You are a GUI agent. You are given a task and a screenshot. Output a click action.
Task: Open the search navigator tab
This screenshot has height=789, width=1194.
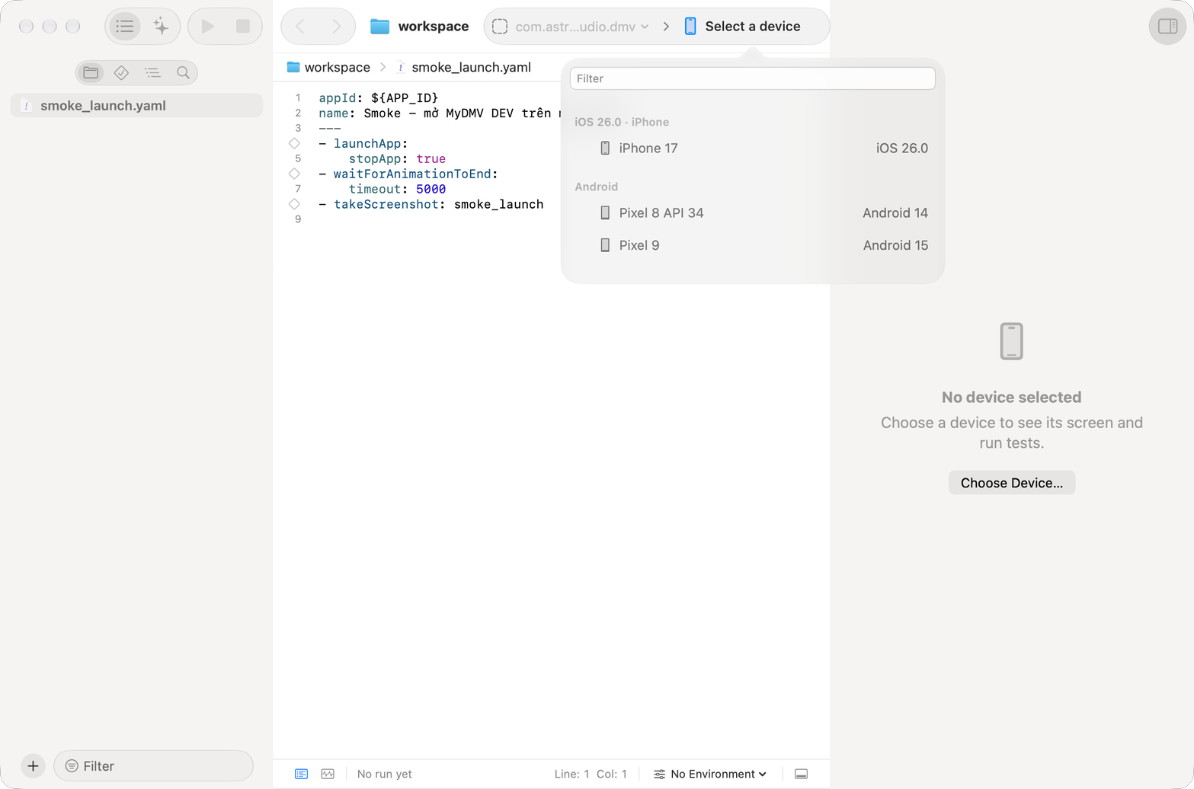pyautogui.click(x=183, y=72)
